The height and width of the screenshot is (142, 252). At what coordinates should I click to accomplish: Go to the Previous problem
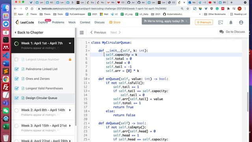98,32
